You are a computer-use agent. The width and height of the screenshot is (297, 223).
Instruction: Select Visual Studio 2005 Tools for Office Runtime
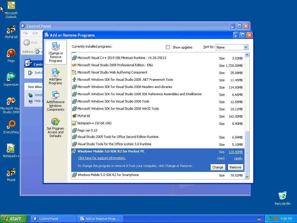coord(158,137)
